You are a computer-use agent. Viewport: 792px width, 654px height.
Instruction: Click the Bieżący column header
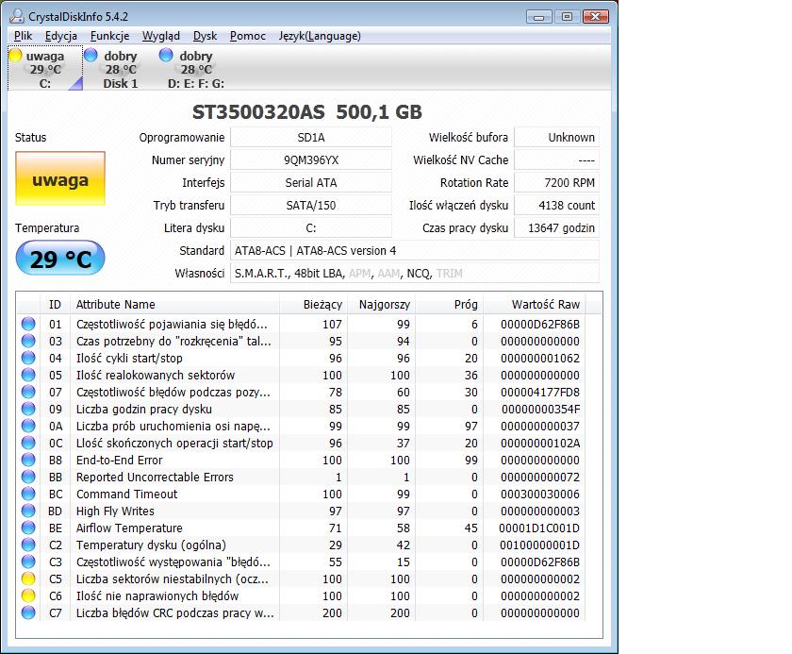(314, 304)
